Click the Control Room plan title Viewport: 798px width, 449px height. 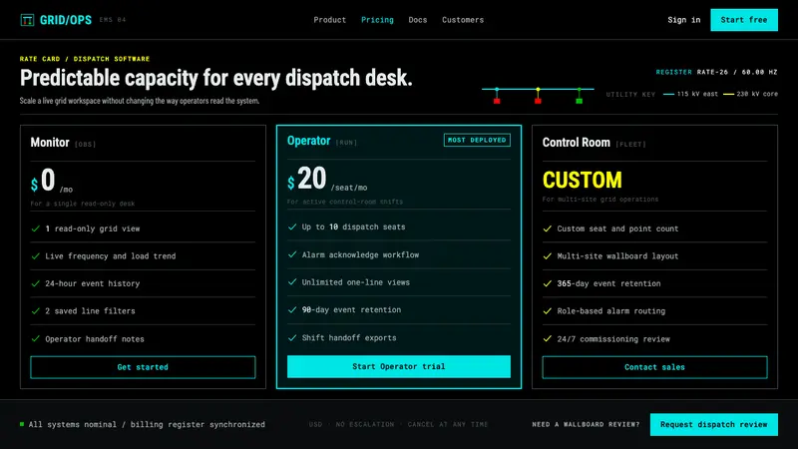[x=577, y=143]
